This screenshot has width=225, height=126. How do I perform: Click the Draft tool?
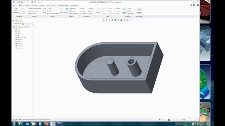point(91,8)
